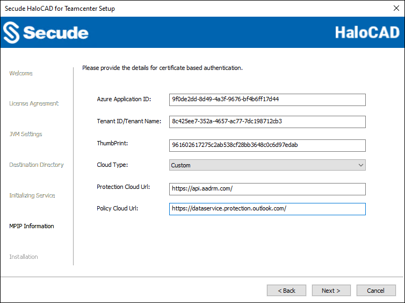The image size is (405, 303).
Task: Click the Secude logo icon
Action: [11, 32]
